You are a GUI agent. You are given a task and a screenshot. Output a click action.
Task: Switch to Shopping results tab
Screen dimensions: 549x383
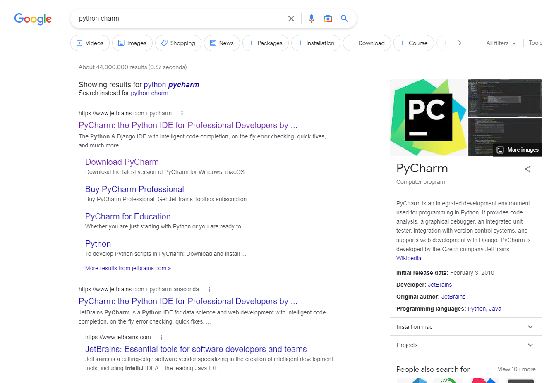(x=178, y=43)
